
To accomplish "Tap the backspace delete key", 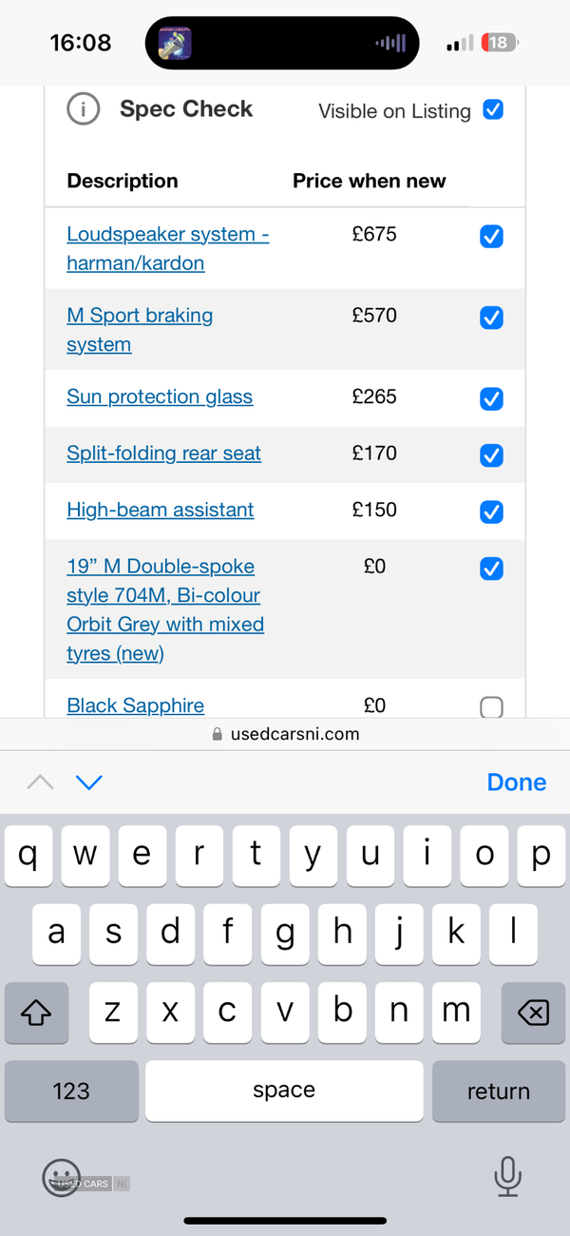I will pyautogui.click(x=533, y=1013).
